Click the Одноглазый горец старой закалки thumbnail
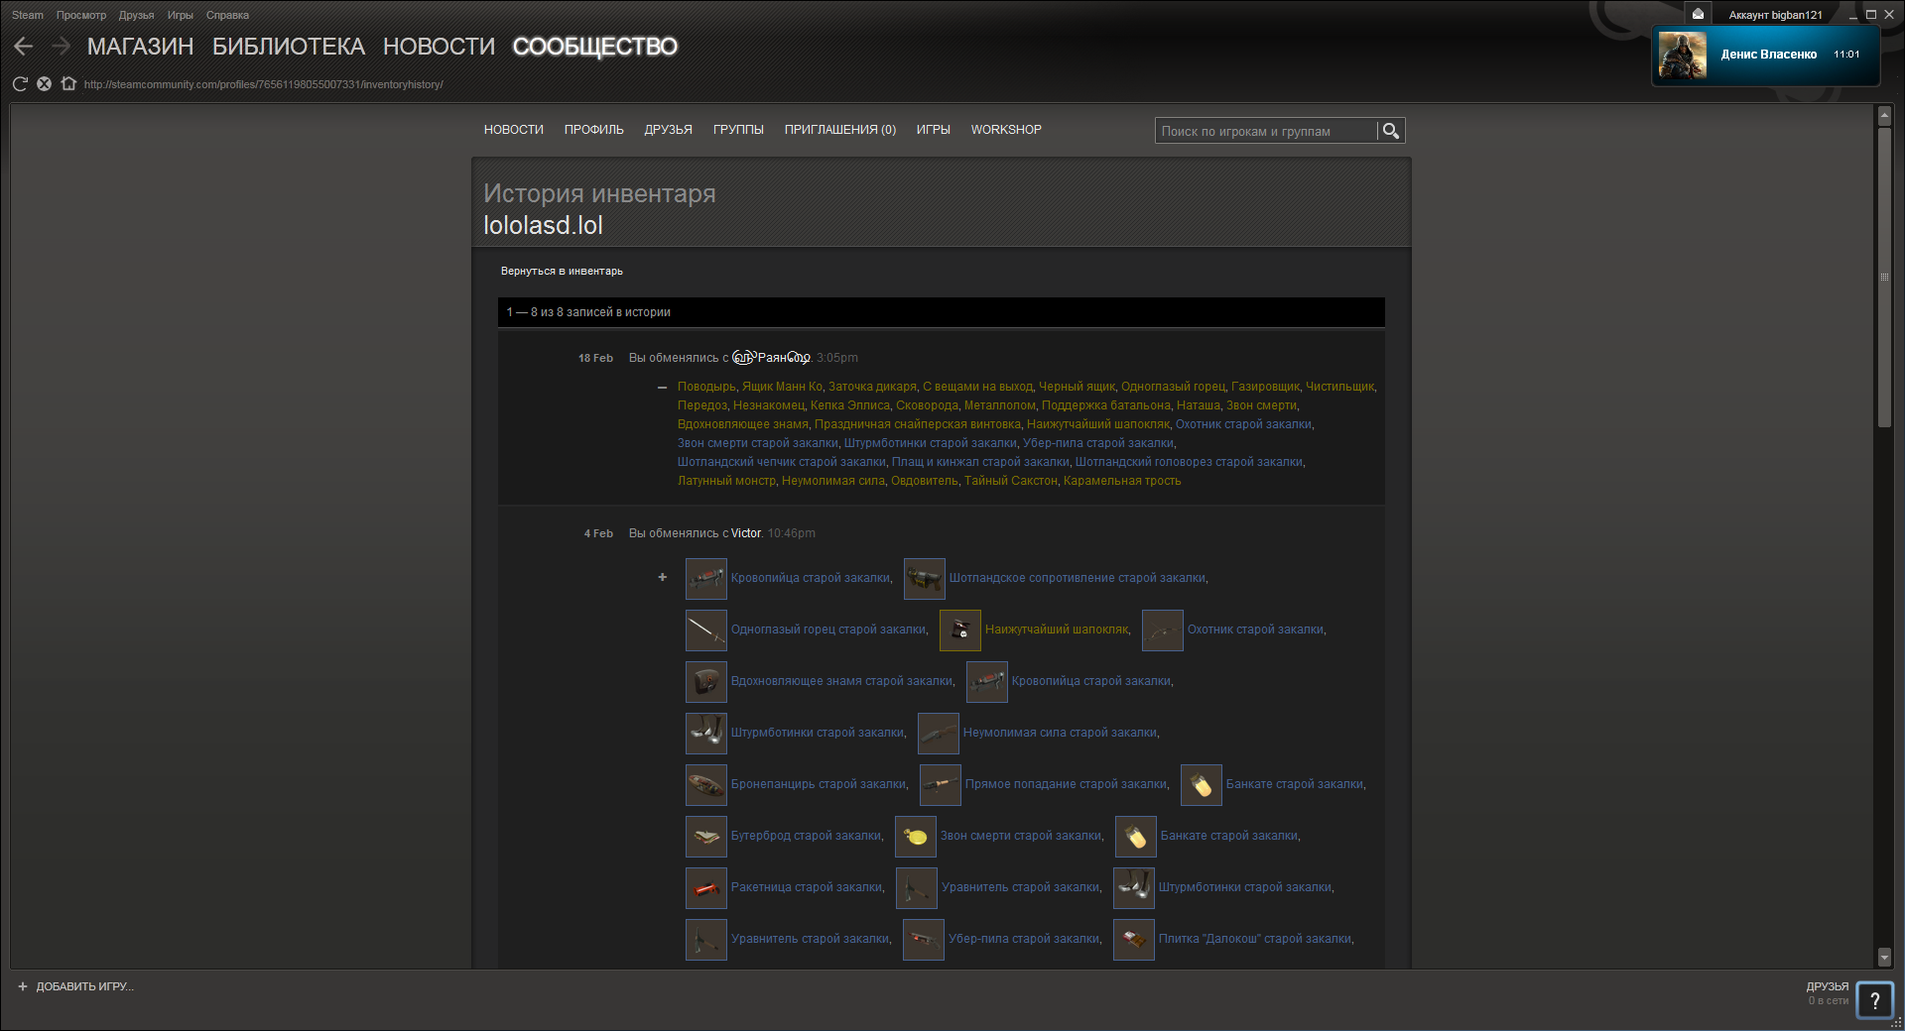This screenshot has width=1905, height=1031. click(705, 630)
